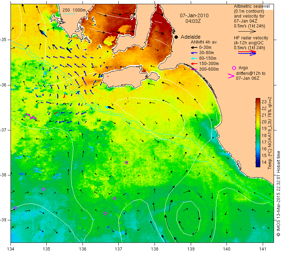Click the red-blue HF radar scale arrow
The height and width of the screenshot is (253, 281).
247,53
